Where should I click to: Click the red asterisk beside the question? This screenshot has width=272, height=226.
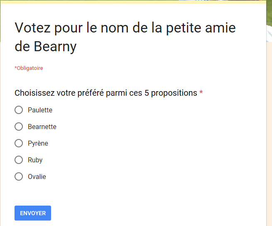[x=201, y=92]
